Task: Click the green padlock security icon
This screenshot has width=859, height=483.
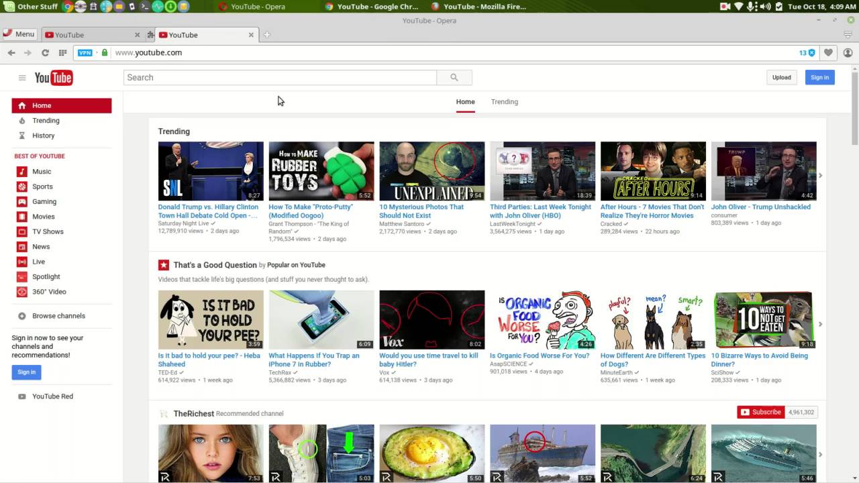Action: (x=105, y=52)
